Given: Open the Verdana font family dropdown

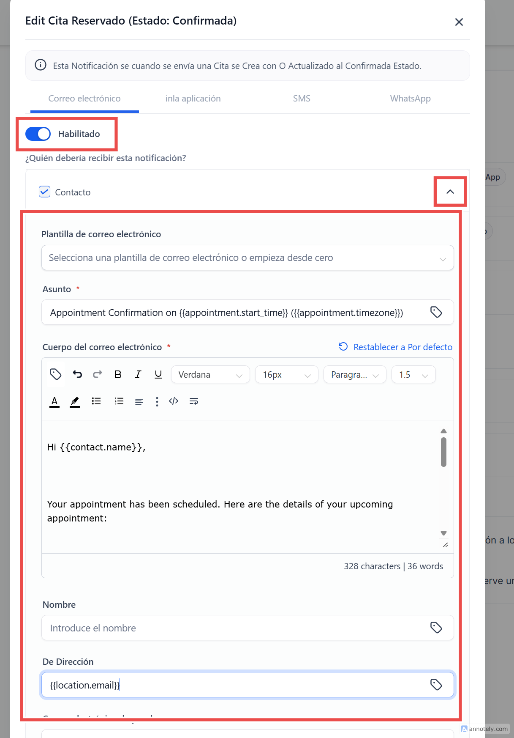Looking at the screenshot, I should pos(210,375).
